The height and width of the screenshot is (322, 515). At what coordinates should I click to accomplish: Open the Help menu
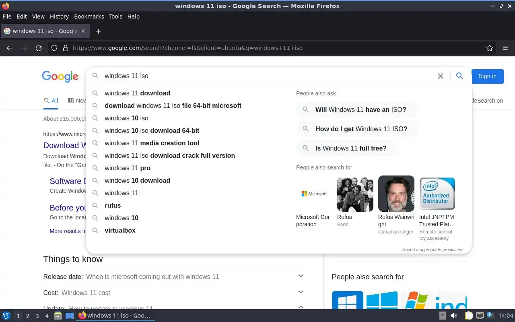click(x=133, y=17)
